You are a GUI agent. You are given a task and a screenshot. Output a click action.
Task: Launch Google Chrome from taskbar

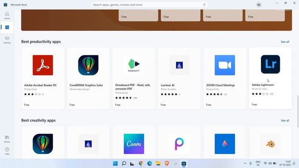(141, 163)
